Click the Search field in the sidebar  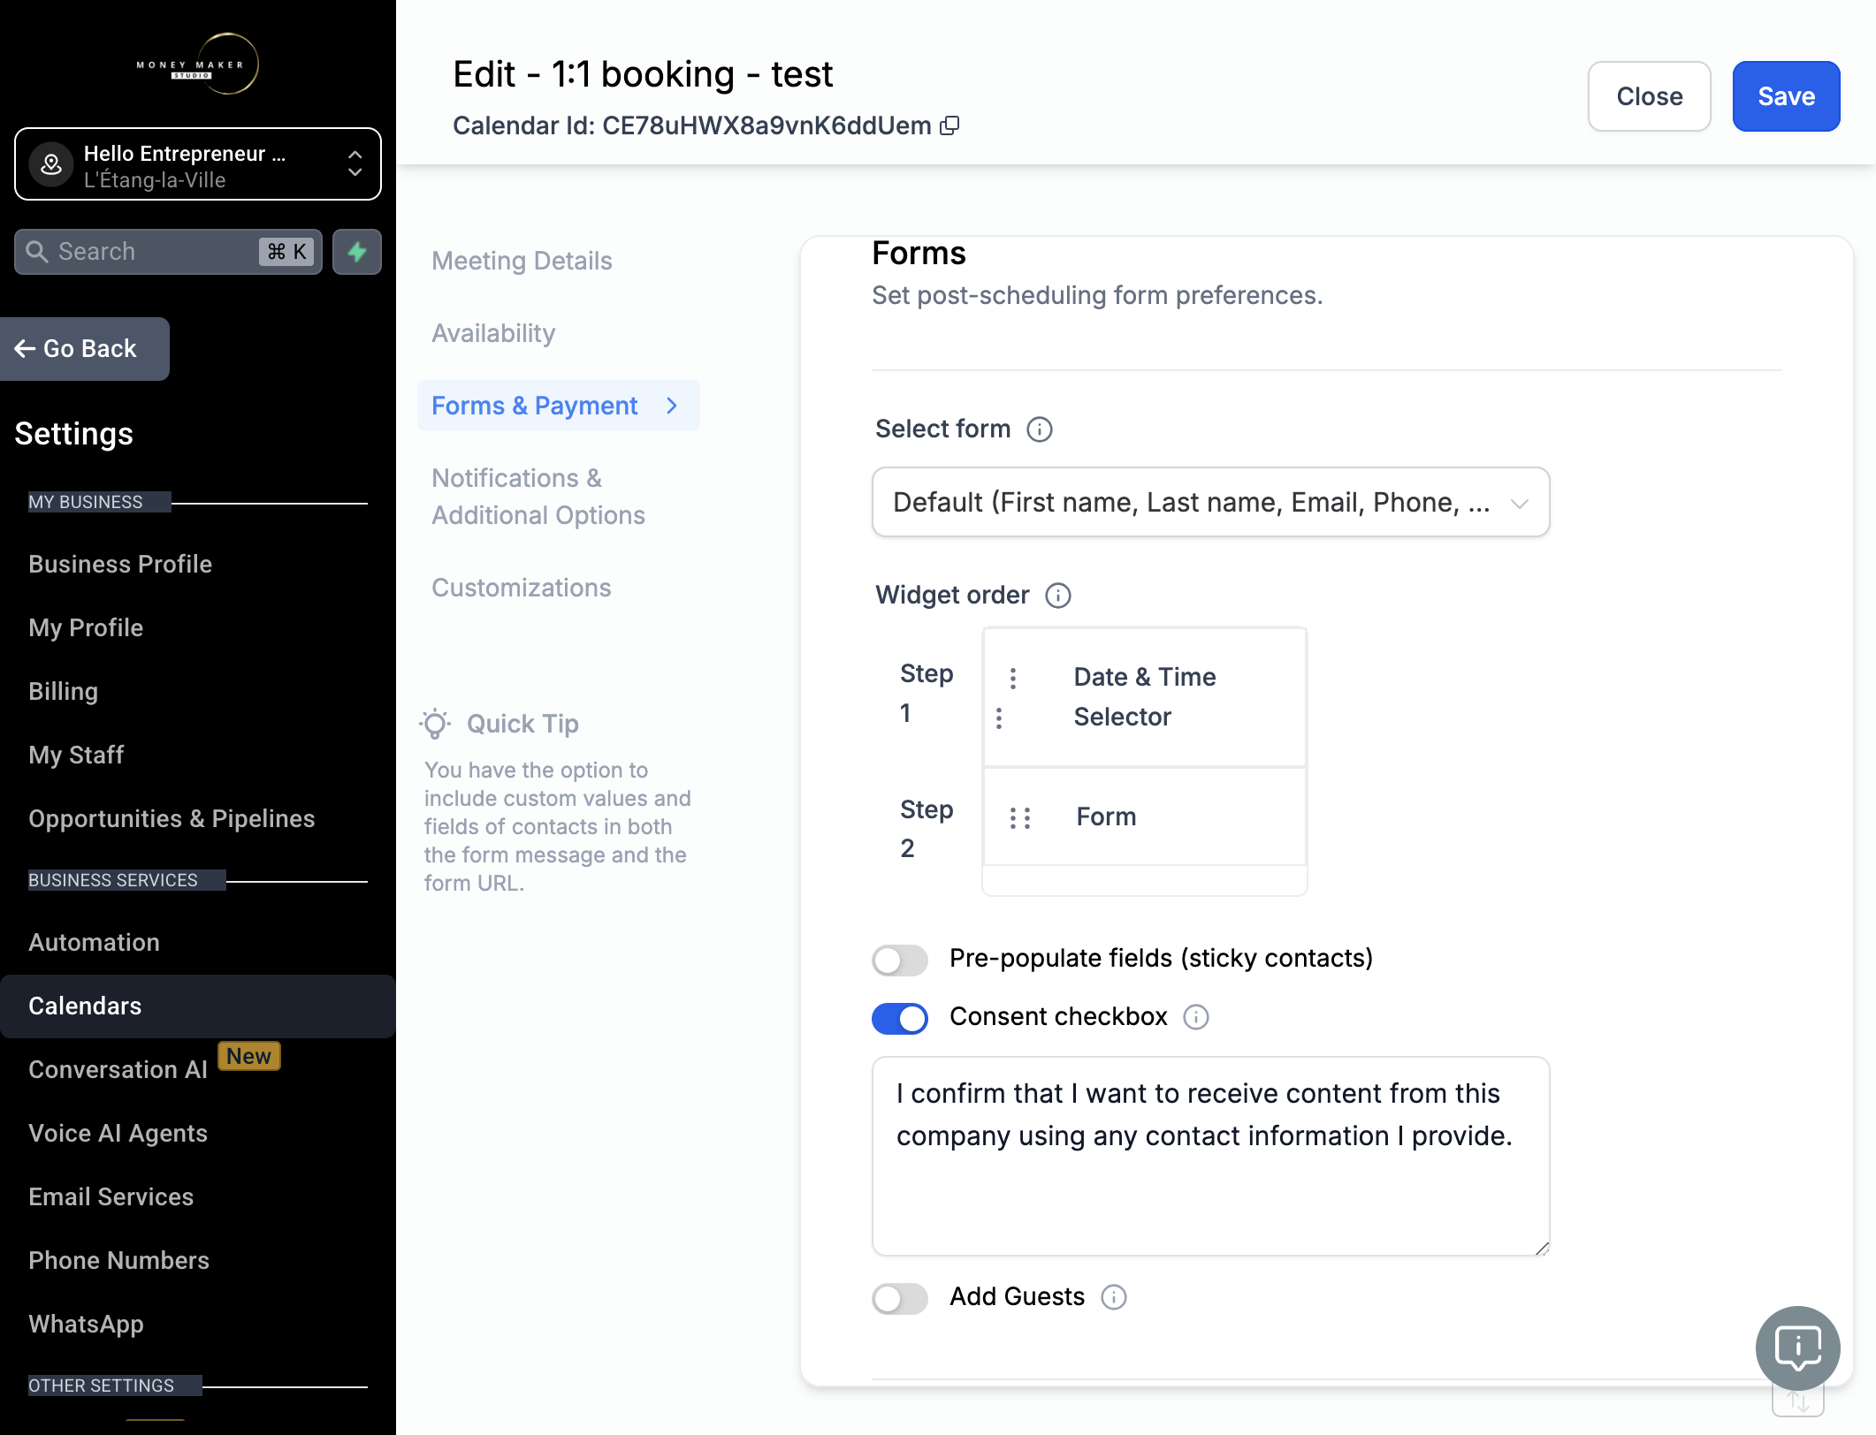168,252
